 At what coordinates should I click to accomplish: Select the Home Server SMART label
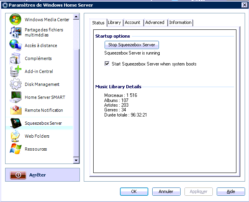(45, 97)
